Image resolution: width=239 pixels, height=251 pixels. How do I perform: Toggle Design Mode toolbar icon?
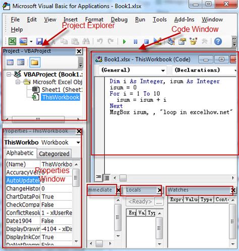click(x=157, y=41)
